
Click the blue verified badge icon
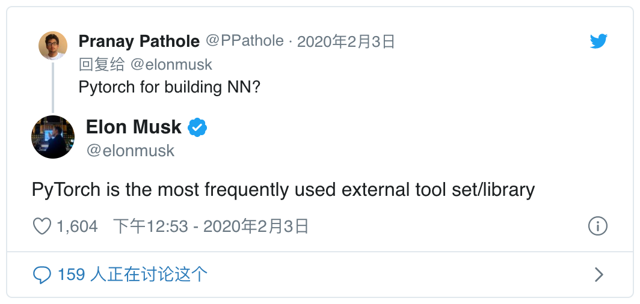tap(197, 127)
